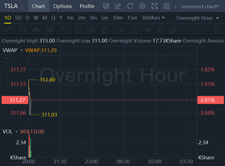This screenshot has height=166, width=225.
Task: Select the trend line drawing tool
Action: coord(9,29)
